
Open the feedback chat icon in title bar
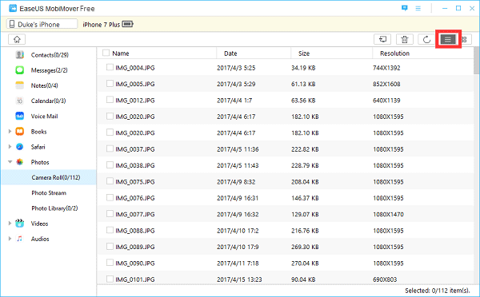(404, 8)
